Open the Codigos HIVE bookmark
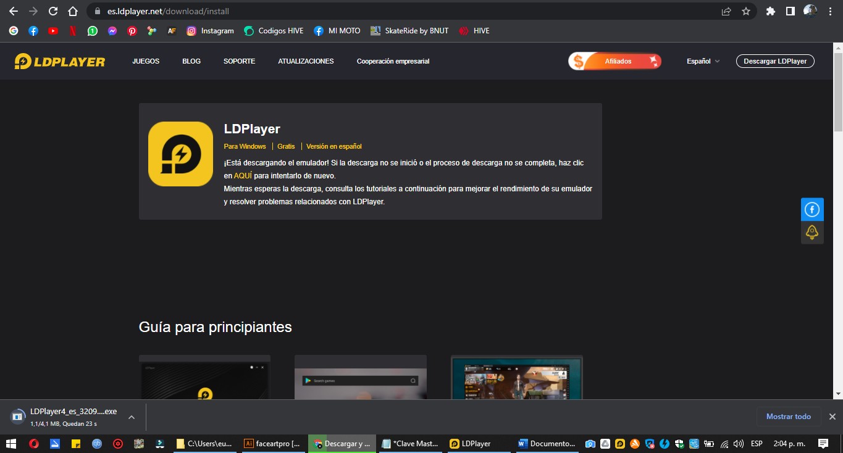The height and width of the screenshot is (453, 843). pyautogui.click(x=274, y=30)
